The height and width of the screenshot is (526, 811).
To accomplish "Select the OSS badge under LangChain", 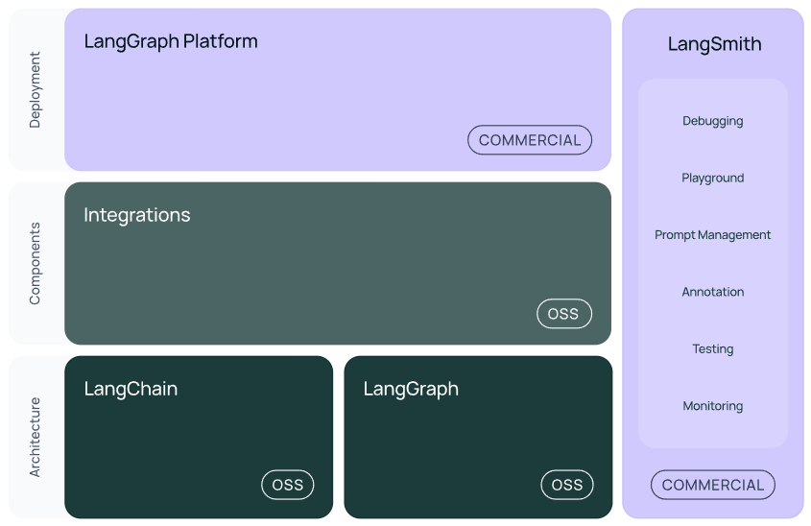I will point(288,485).
